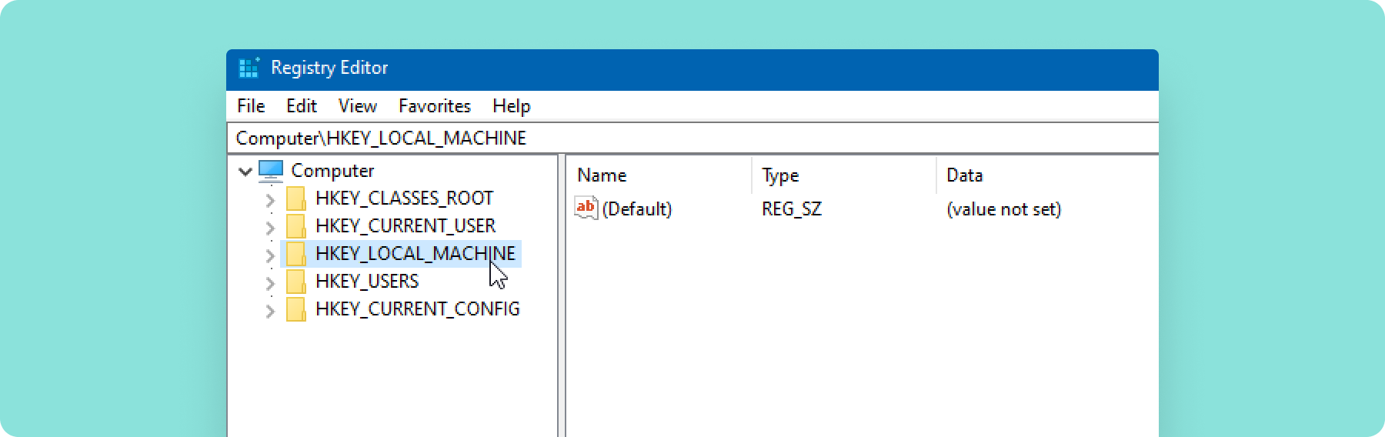Select the Computer root label
1385x437 pixels.
[332, 171]
